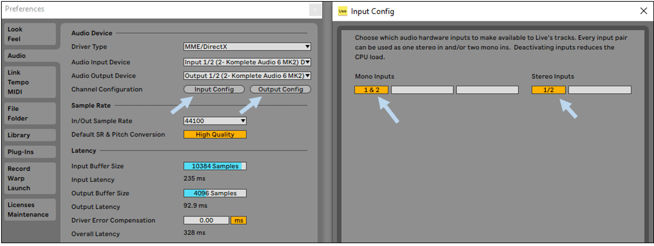Open the Audio Output Device dropdown
654x246 pixels.
coord(247,76)
